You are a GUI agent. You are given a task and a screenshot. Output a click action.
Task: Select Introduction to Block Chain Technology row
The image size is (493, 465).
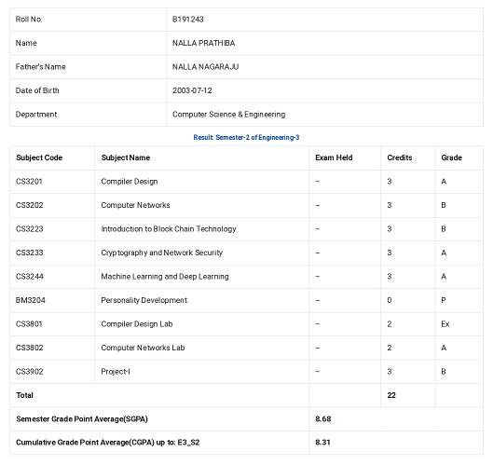[x=246, y=229]
